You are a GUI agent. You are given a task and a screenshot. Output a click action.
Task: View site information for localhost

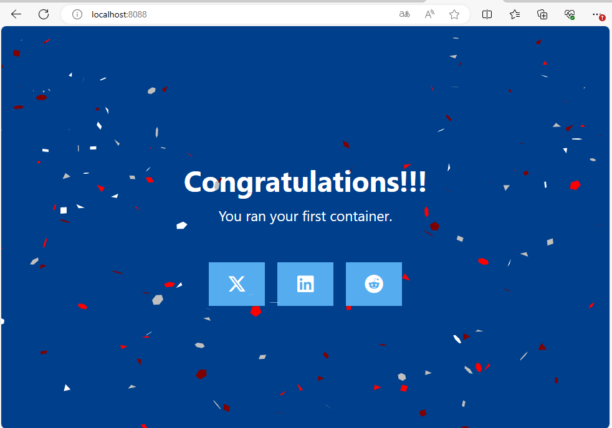point(77,14)
